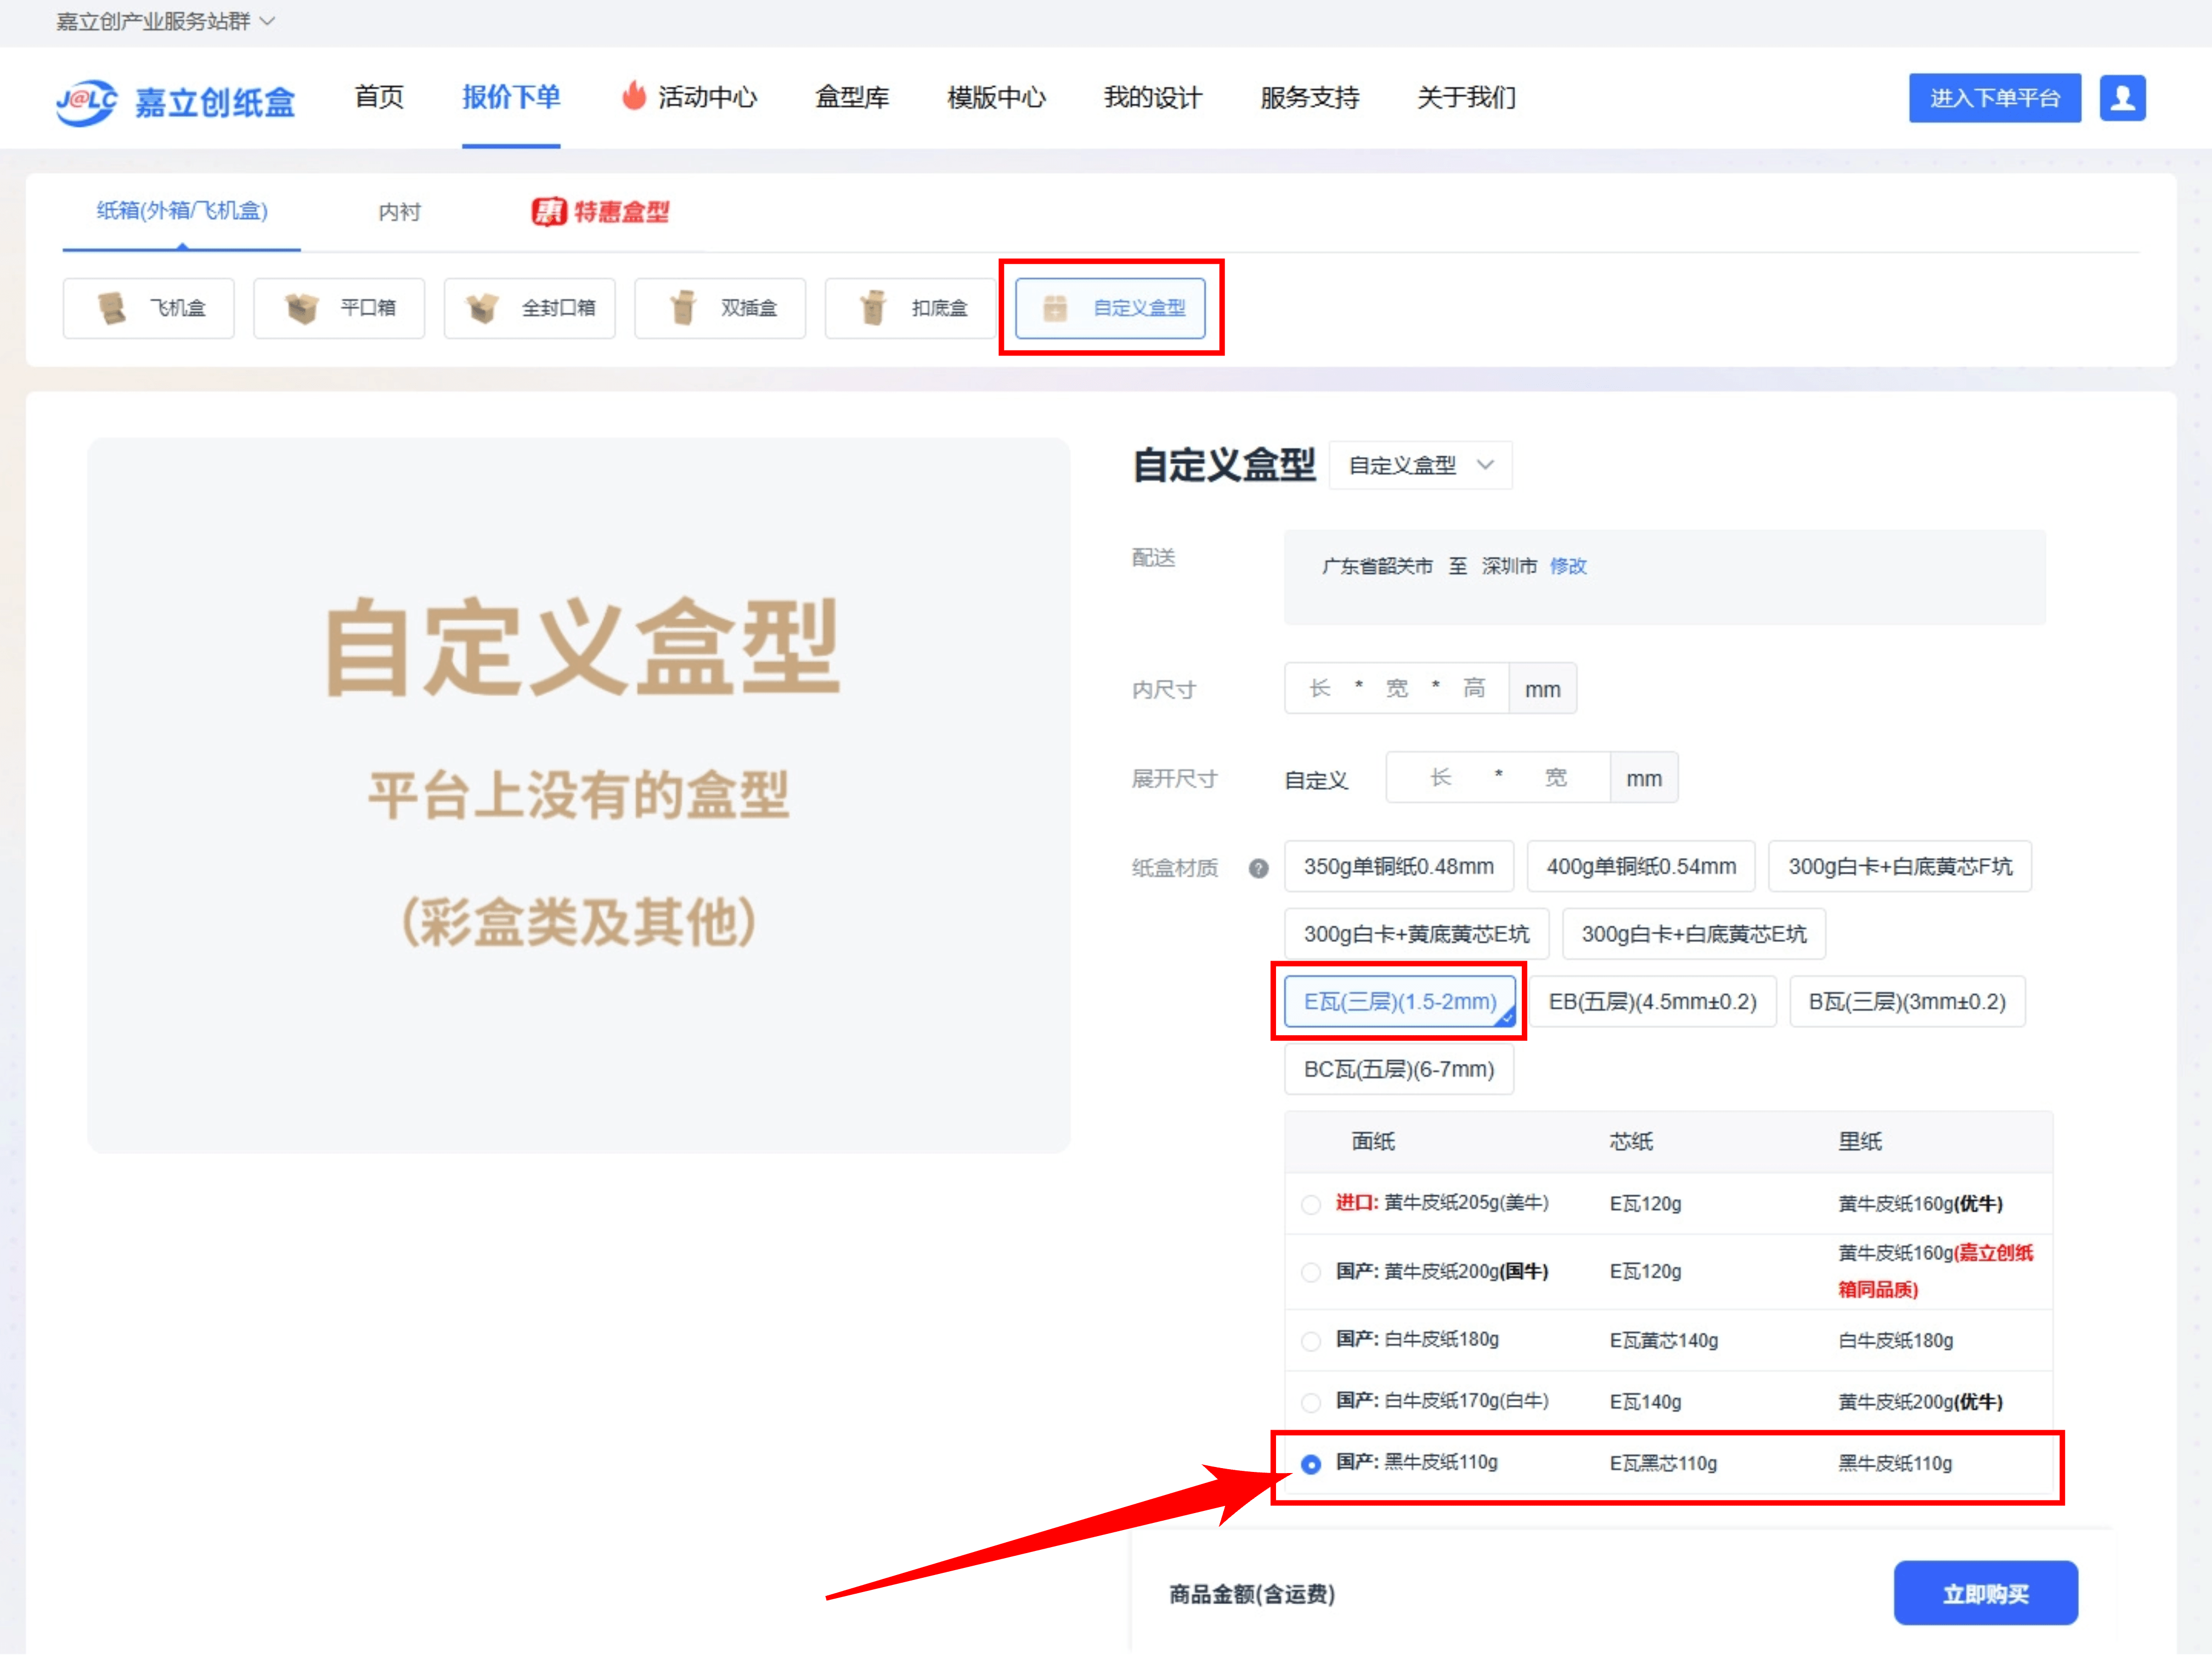Switch to the 特惠盒型 tab
Image resolution: width=2212 pixels, height=1659 pixels.
click(601, 212)
